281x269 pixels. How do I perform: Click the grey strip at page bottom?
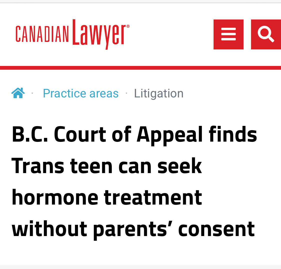pos(140,267)
